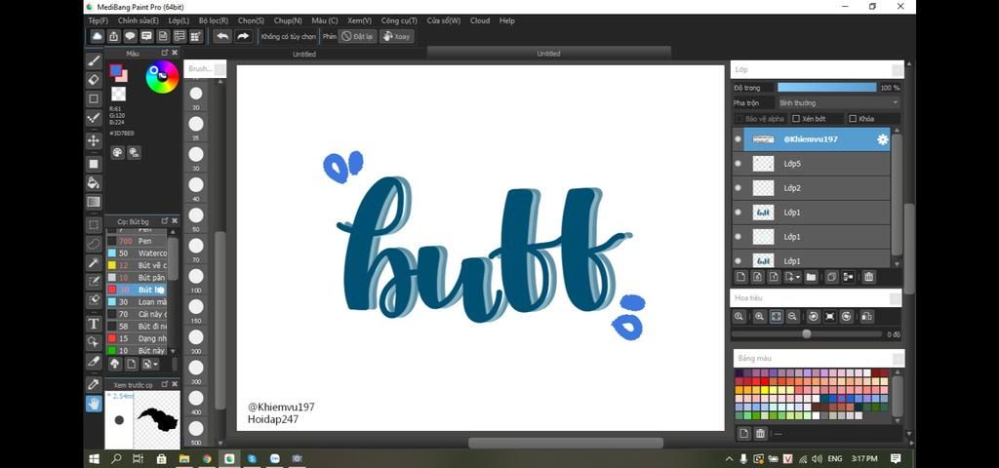Click the cloud icon in top toolbar
999x468 pixels.
pyautogui.click(x=97, y=36)
